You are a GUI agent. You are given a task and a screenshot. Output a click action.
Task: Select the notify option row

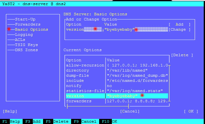click(117, 86)
